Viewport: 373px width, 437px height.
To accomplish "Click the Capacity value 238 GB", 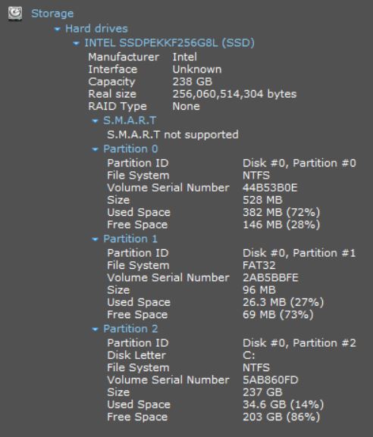I will coord(193,82).
